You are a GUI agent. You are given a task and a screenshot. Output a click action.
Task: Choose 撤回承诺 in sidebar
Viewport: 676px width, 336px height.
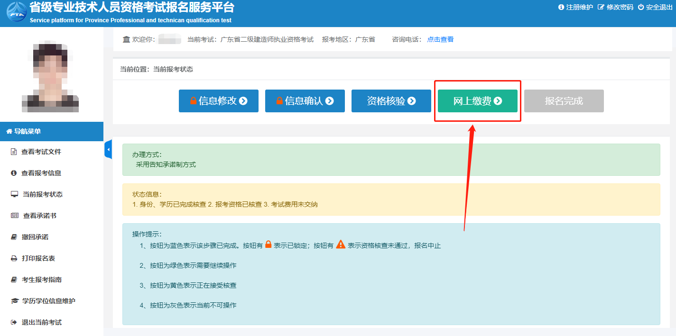[35, 237]
